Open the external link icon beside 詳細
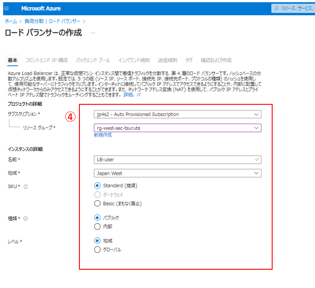The height and width of the screenshot is (288, 315). click(x=139, y=95)
